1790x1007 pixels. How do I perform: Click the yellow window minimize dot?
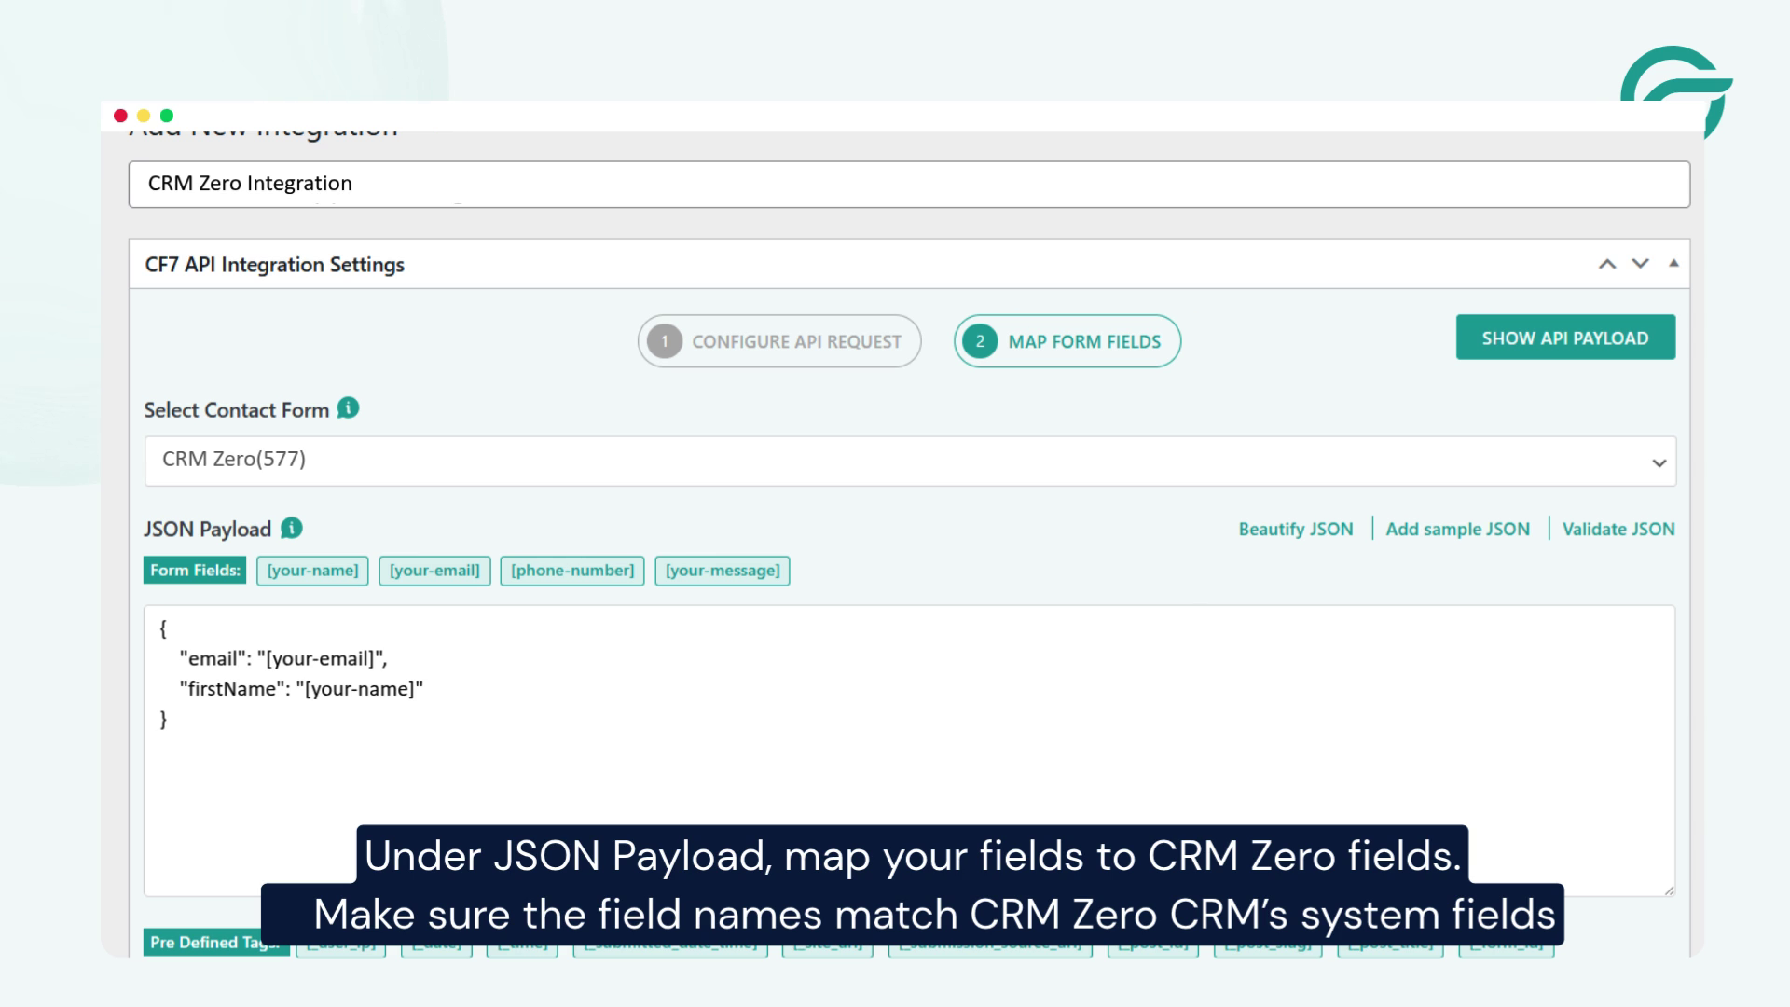point(144,116)
